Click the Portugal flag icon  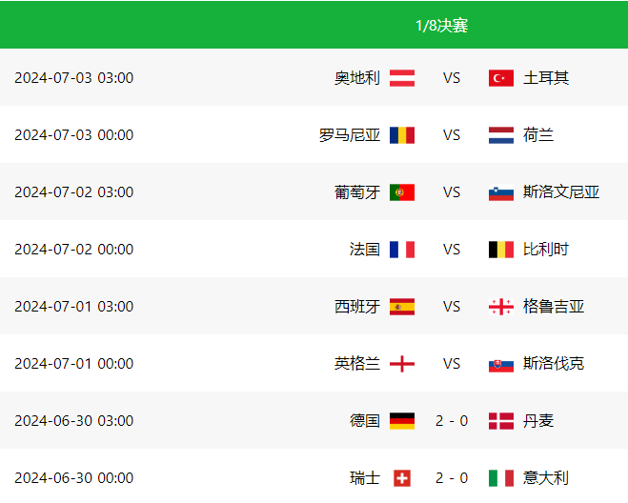402,192
